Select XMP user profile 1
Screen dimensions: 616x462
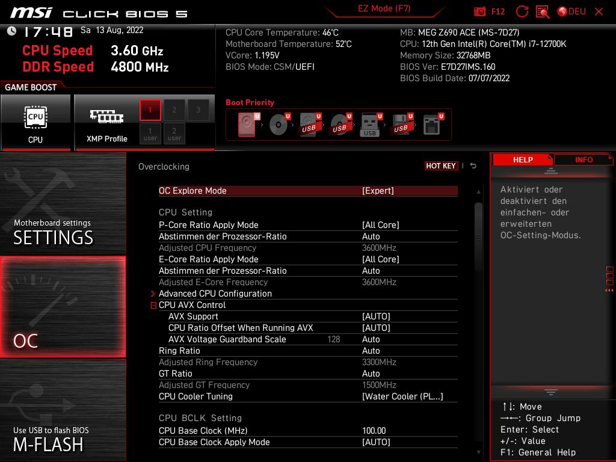(150, 134)
